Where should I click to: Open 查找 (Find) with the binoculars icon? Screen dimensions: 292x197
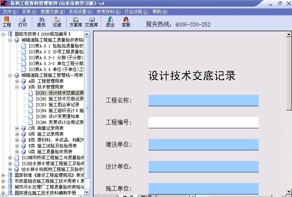click(x=41, y=22)
